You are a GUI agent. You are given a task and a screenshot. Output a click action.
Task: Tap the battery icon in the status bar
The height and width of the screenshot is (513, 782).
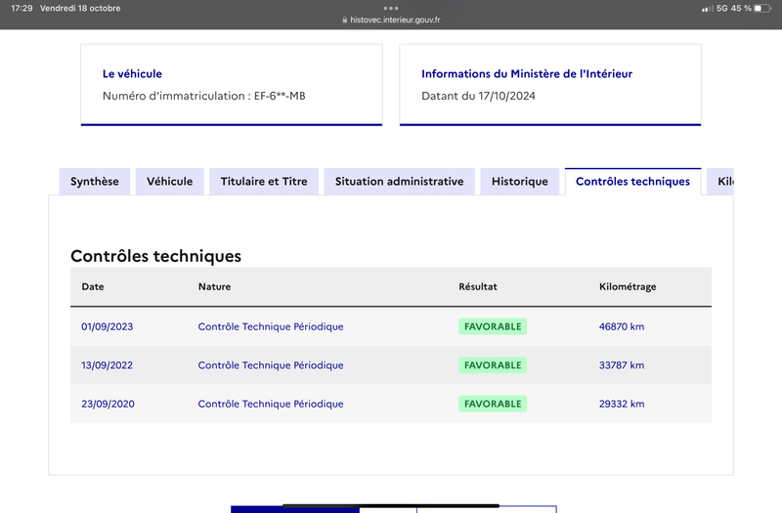[762, 9]
